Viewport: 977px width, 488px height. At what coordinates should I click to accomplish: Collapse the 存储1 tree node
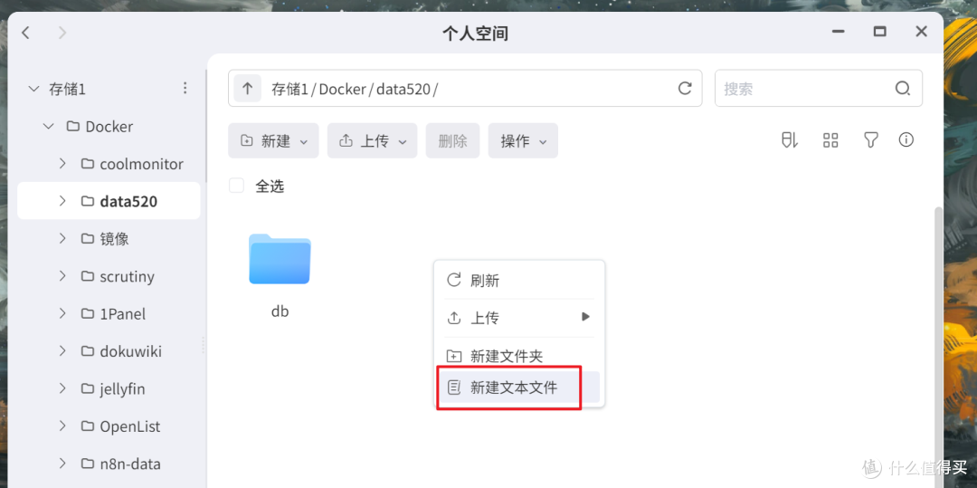pos(33,89)
